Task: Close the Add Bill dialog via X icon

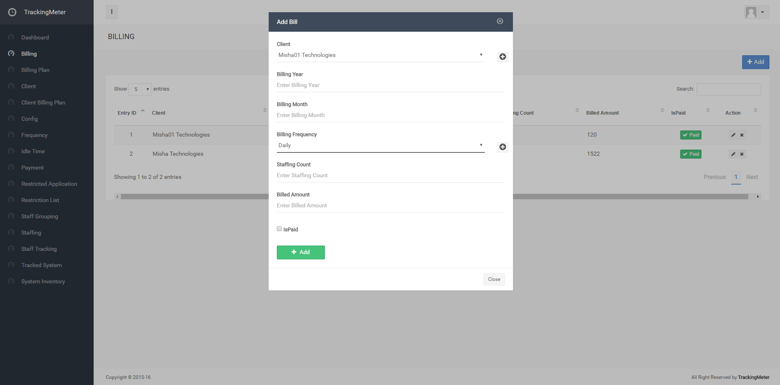Action: 500,21
